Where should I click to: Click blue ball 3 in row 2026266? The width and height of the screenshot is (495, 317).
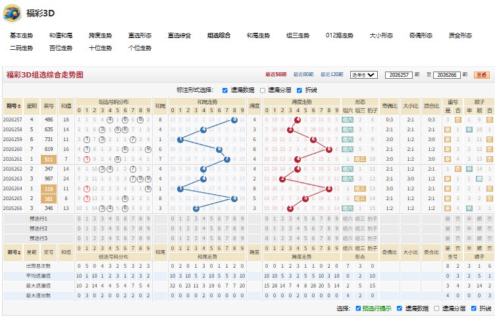point(196,209)
